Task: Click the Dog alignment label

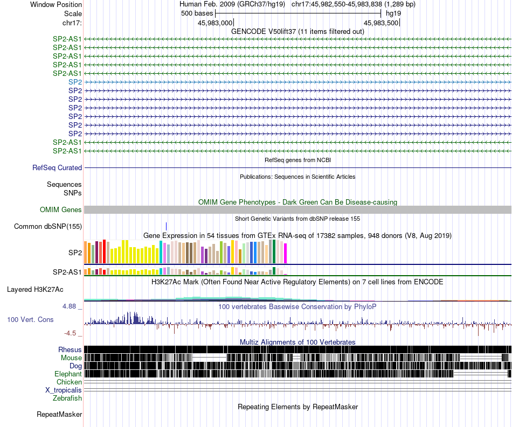Action: 75,366
